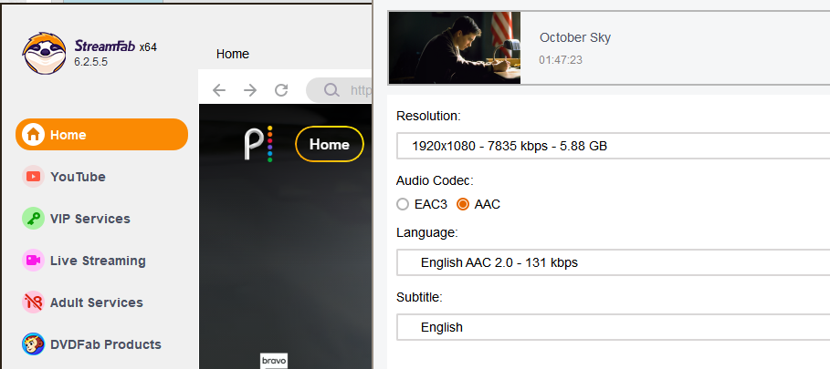The image size is (830, 369).
Task: Select the AAC audio codec option
Action: tap(463, 204)
